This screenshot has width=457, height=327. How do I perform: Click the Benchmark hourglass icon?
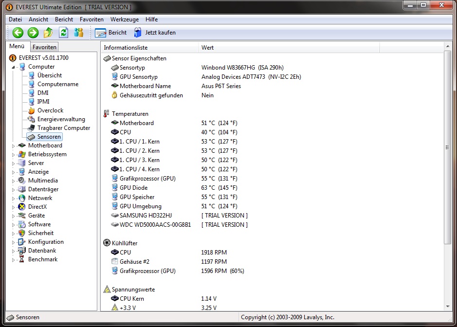[x=22, y=259]
